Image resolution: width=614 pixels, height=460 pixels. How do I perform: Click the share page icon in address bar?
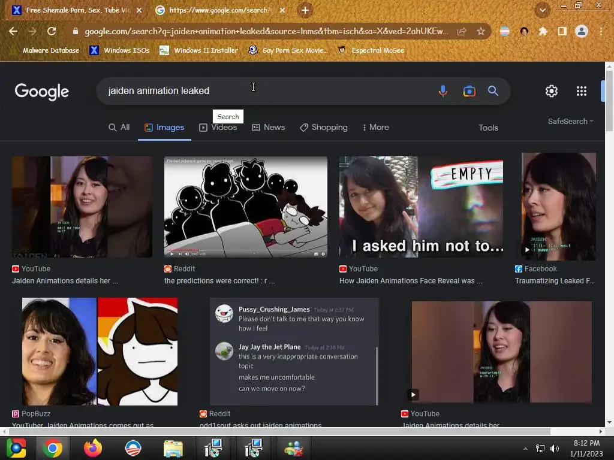[462, 31]
